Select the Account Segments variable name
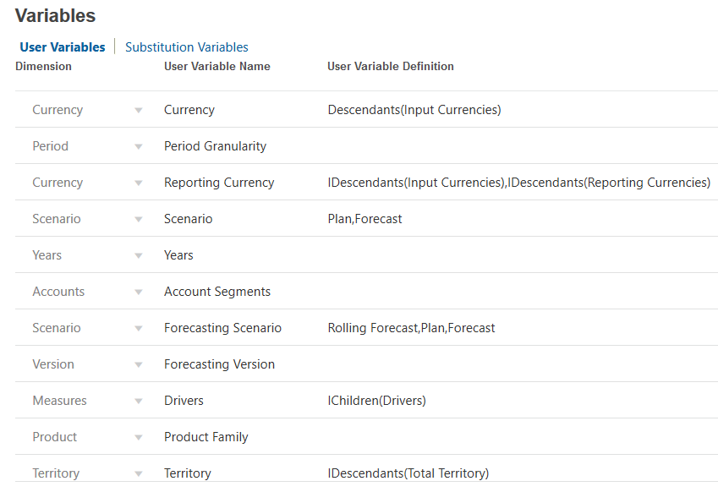 click(x=215, y=291)
